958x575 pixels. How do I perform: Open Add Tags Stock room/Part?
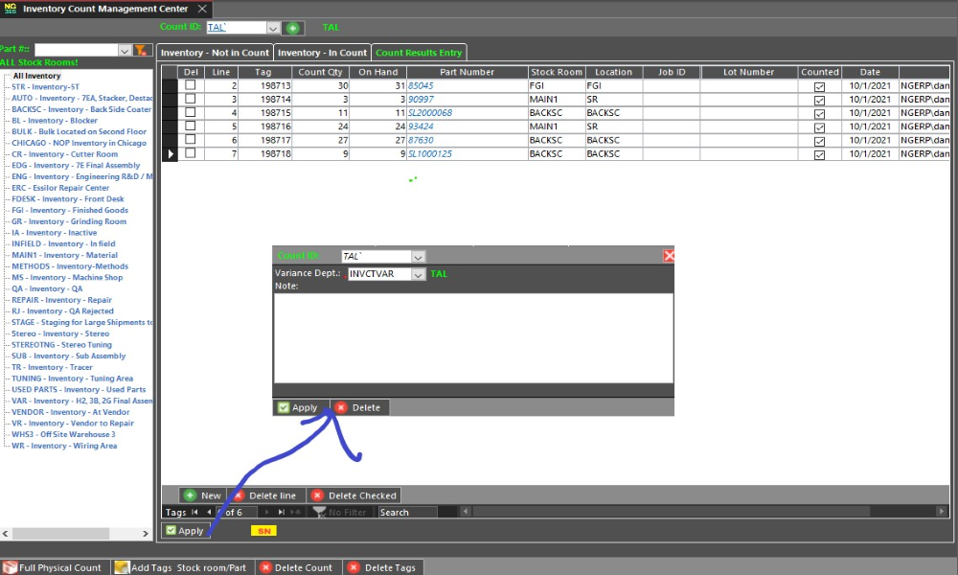[180, 567]
